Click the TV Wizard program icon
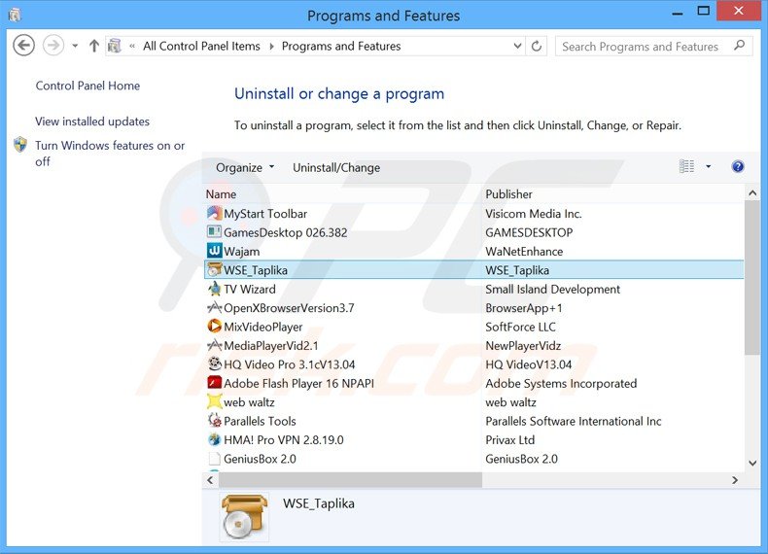Viewport: 768px width, 554px height. (x=214, y=289)
